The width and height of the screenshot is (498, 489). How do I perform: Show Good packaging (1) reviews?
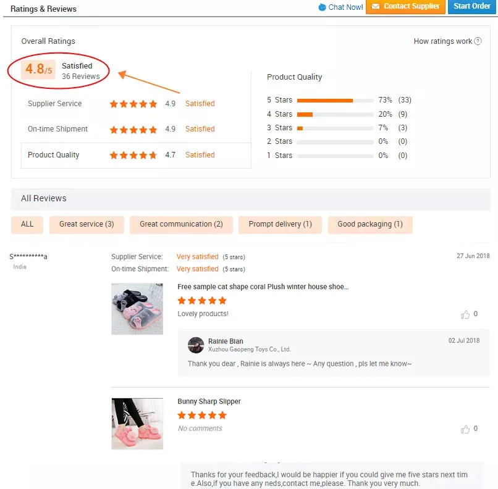point(370,225)
